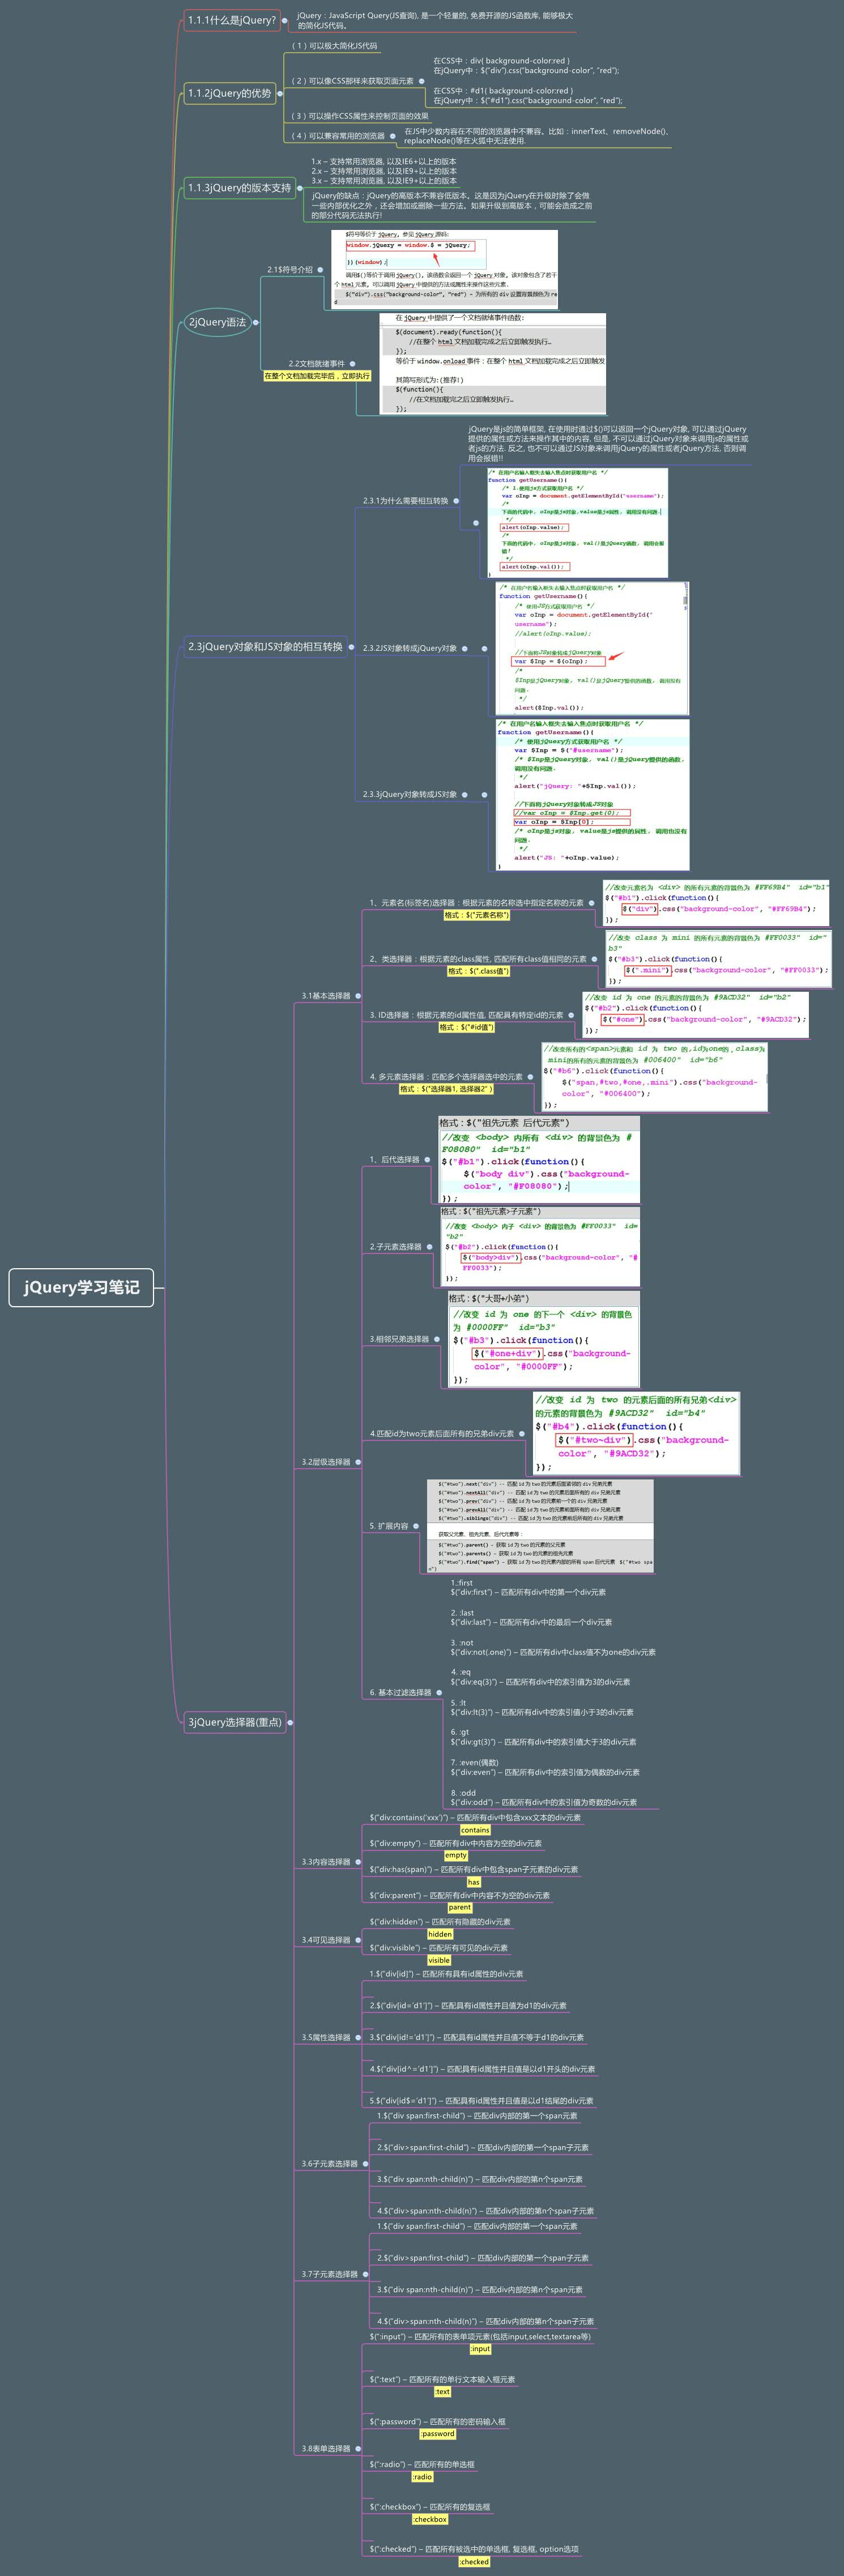Select the 1.1.3jQuery的版本支持 node
Image resolution: width=844 pixels, height=2576 pixels.
239,188
